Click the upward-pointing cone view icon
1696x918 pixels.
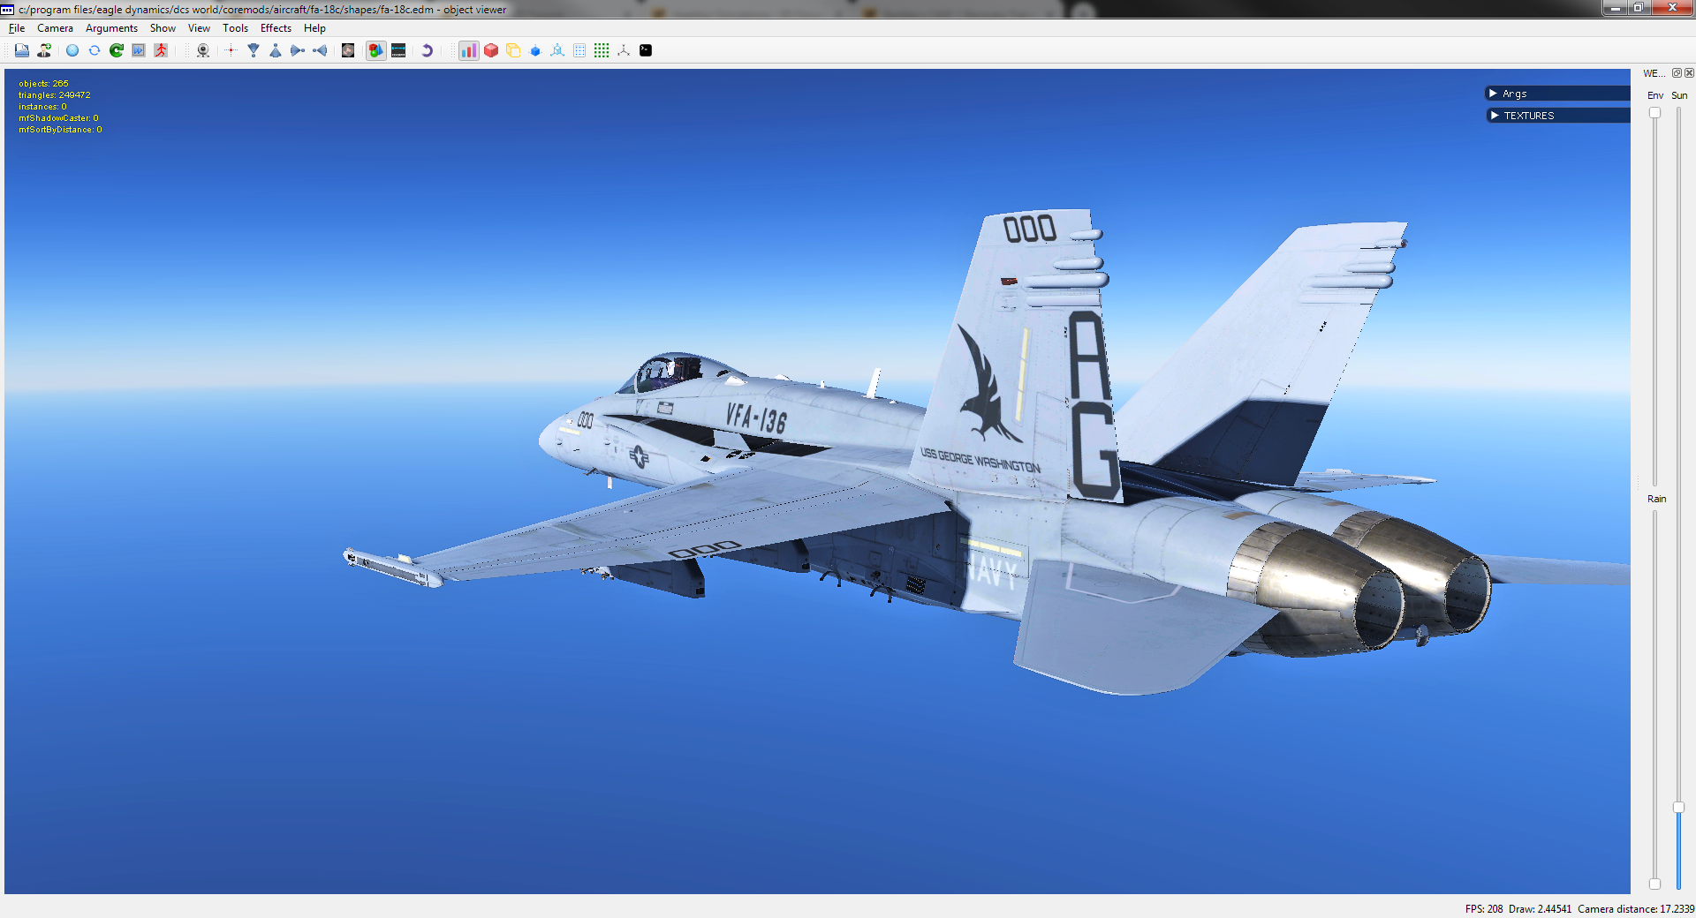[x=276, y=50]
